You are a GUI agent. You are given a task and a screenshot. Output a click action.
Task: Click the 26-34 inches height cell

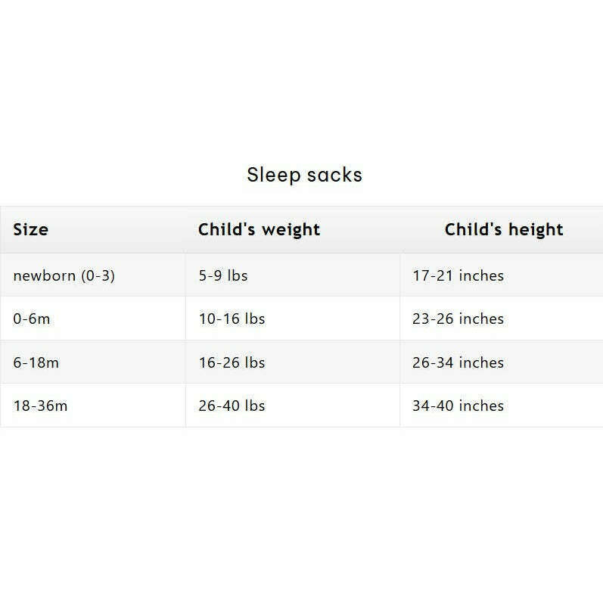[458, 362]
